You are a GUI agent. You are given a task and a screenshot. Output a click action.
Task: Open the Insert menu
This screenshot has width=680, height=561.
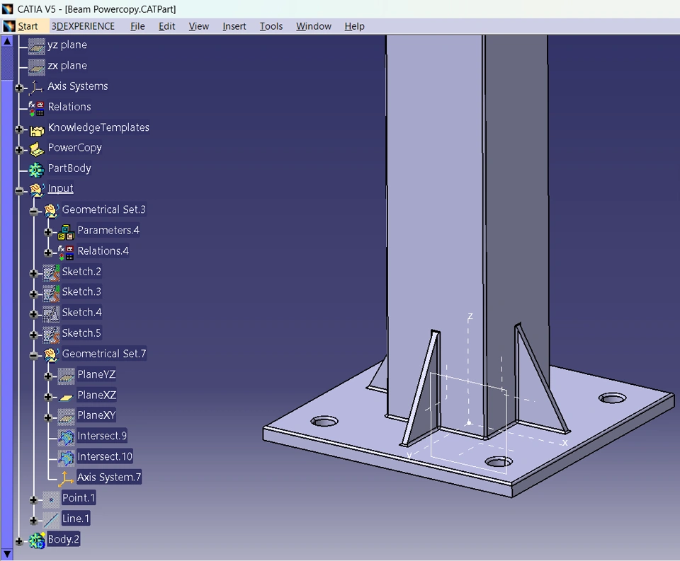(x=234, y=26)
